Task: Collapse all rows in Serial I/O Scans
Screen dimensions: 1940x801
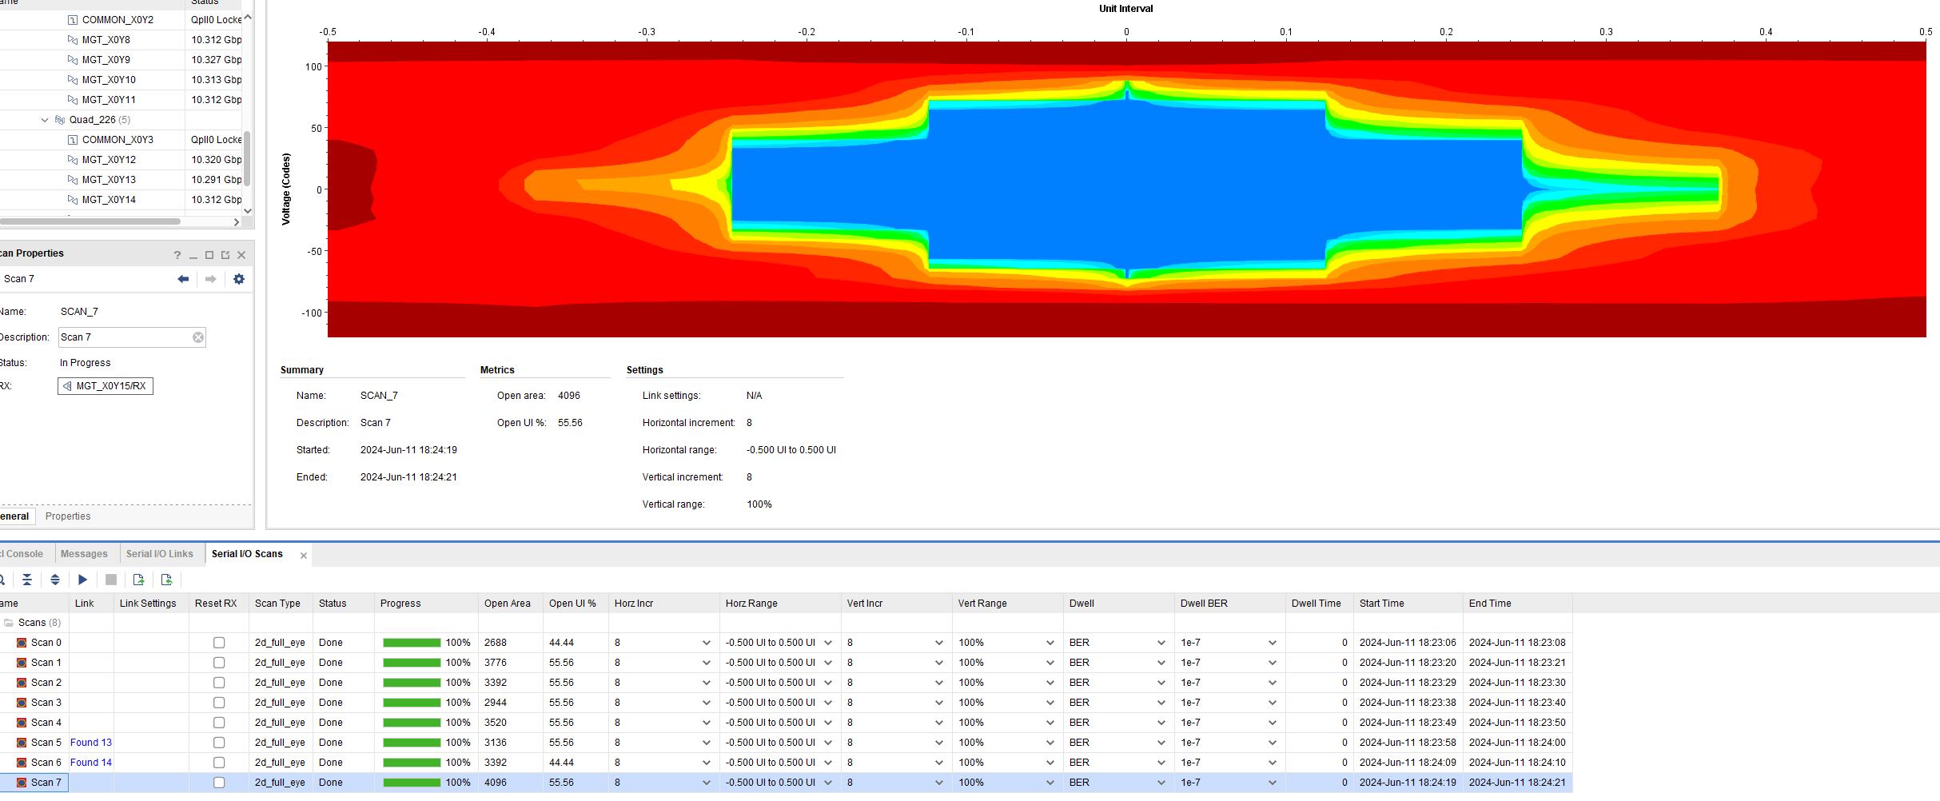Action: tap(27, 580)
